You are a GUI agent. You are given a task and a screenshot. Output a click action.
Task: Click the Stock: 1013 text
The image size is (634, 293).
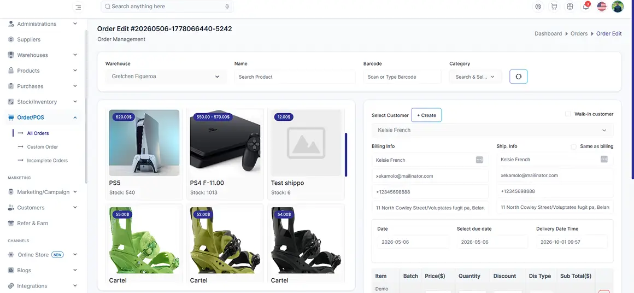(203, 192)
